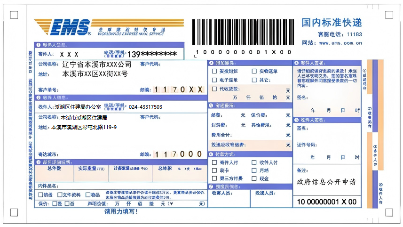Viewport: 403px width, 227px height.
Task: Check the 保价 否 box
Action: tap(67, 203)
